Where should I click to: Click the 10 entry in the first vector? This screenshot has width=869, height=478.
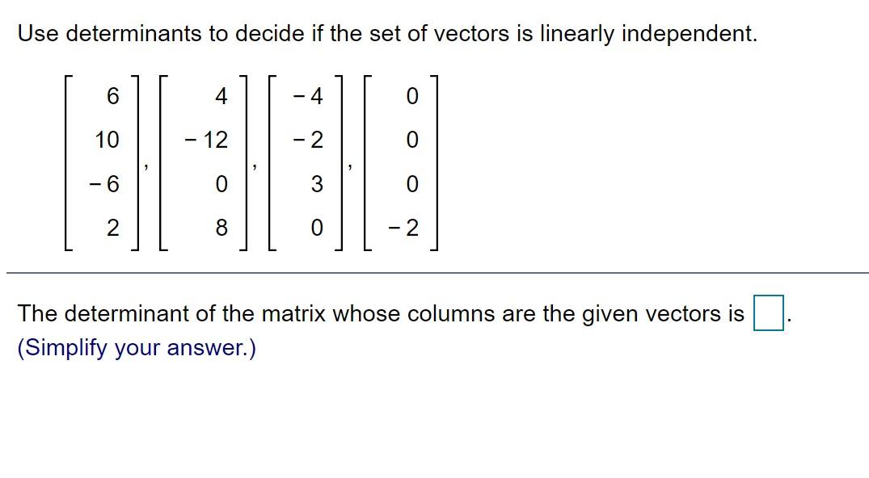coord(108,140)
